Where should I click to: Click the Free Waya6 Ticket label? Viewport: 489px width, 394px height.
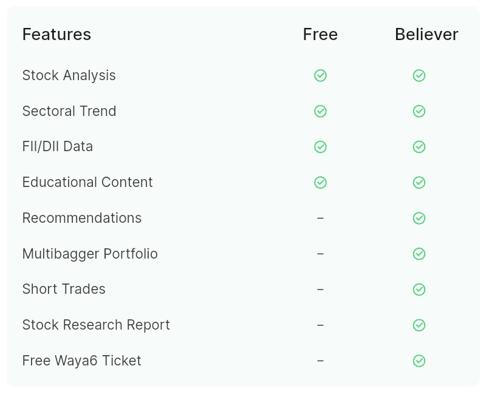pos(82,361)
